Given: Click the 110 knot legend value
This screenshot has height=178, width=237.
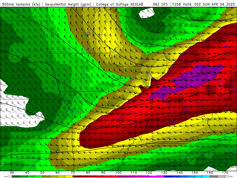Looking at the screenshot, I should tap(134, 173).
